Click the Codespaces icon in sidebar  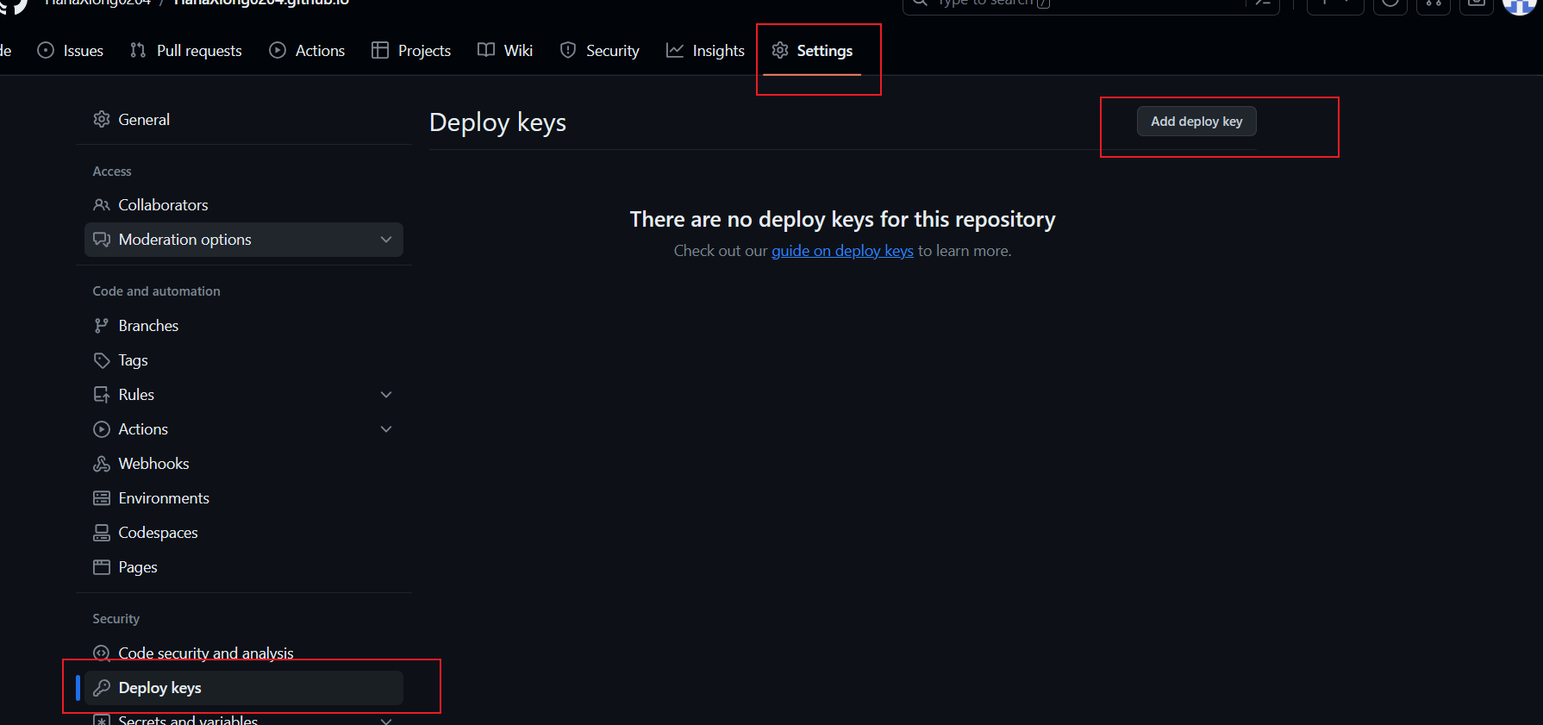(x=102, y=533)
